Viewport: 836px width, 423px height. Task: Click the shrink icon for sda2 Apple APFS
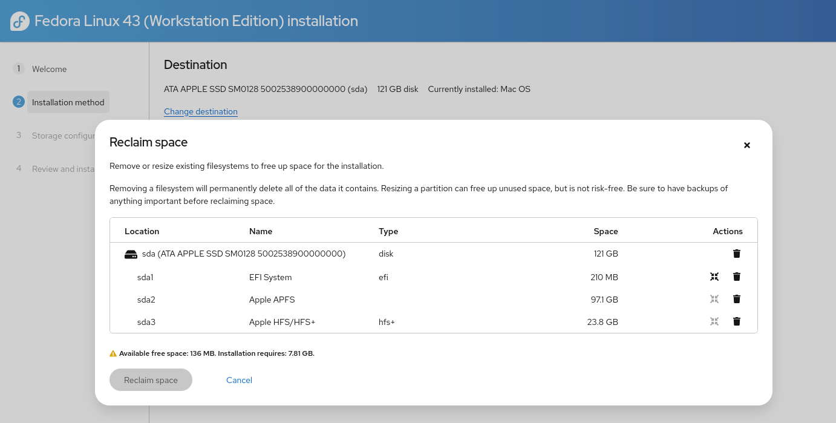[x=714, y=299]
